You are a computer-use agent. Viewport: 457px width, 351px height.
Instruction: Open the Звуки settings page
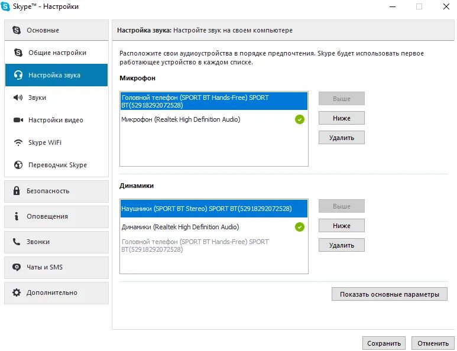[56, 97]
